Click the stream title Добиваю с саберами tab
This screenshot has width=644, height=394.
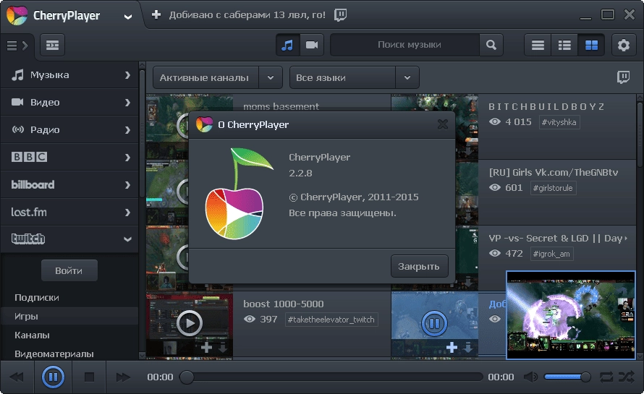click(247, 15)
